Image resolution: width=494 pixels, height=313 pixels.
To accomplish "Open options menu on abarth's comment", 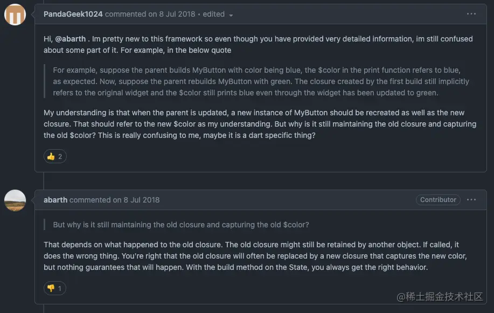I will pyautogui.click(x=471, y=200).
